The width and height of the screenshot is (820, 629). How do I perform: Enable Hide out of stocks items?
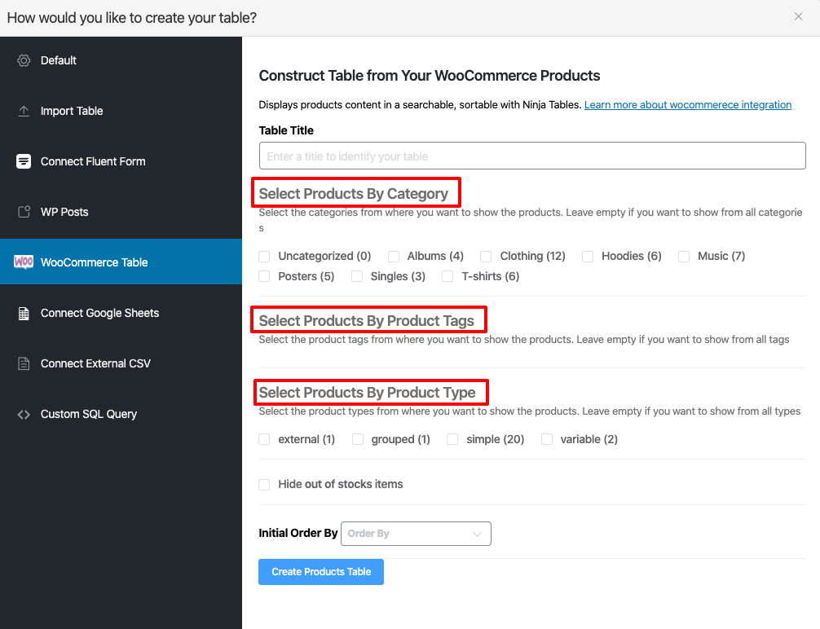264,484
